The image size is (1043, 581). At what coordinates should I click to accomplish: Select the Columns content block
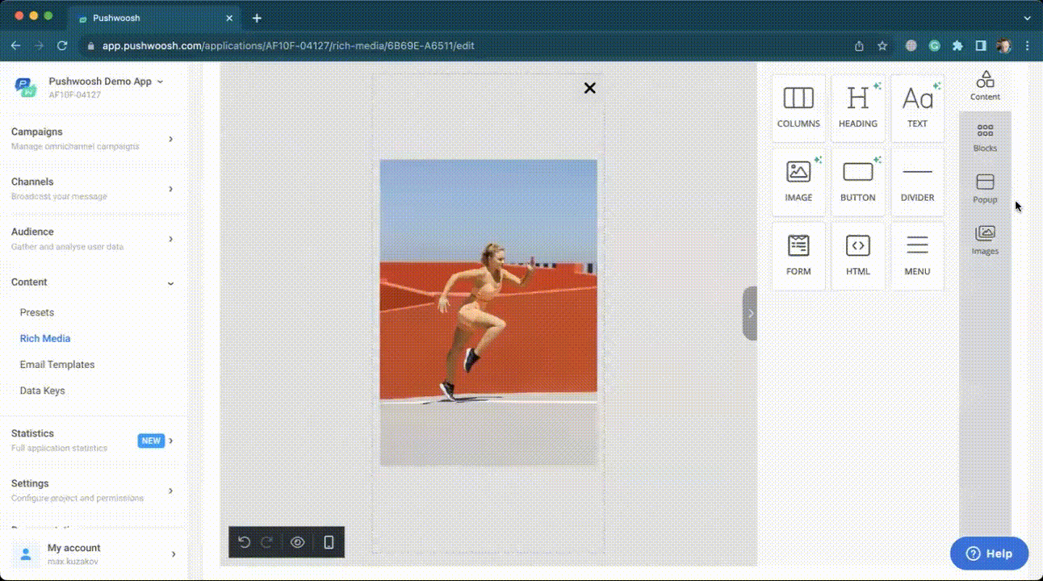tap(798, 108)
